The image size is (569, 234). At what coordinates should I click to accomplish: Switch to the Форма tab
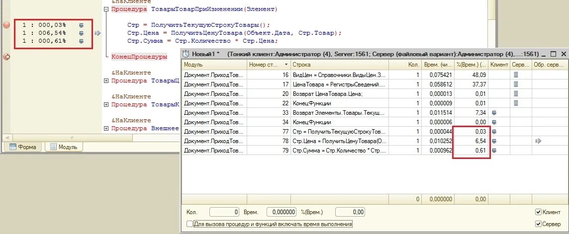pos(23,147)
